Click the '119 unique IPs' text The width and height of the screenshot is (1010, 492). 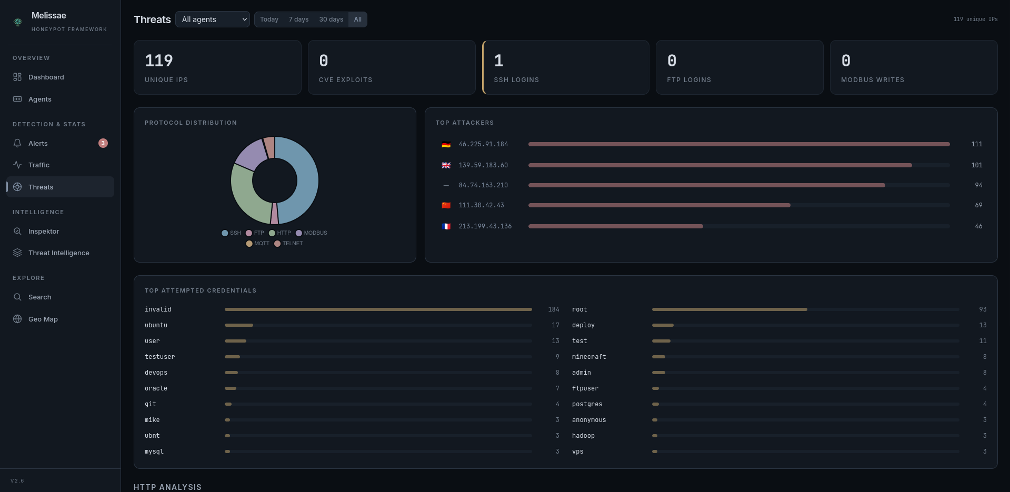pyautogui.click(x=975, y=19)
